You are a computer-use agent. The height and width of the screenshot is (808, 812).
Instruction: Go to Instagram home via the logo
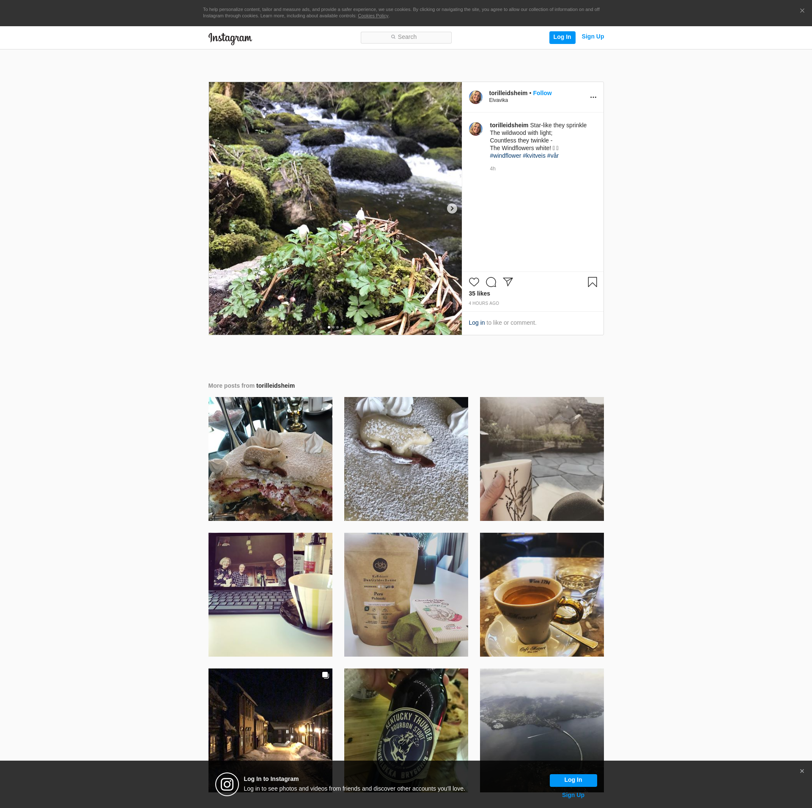tap(230, 38)
